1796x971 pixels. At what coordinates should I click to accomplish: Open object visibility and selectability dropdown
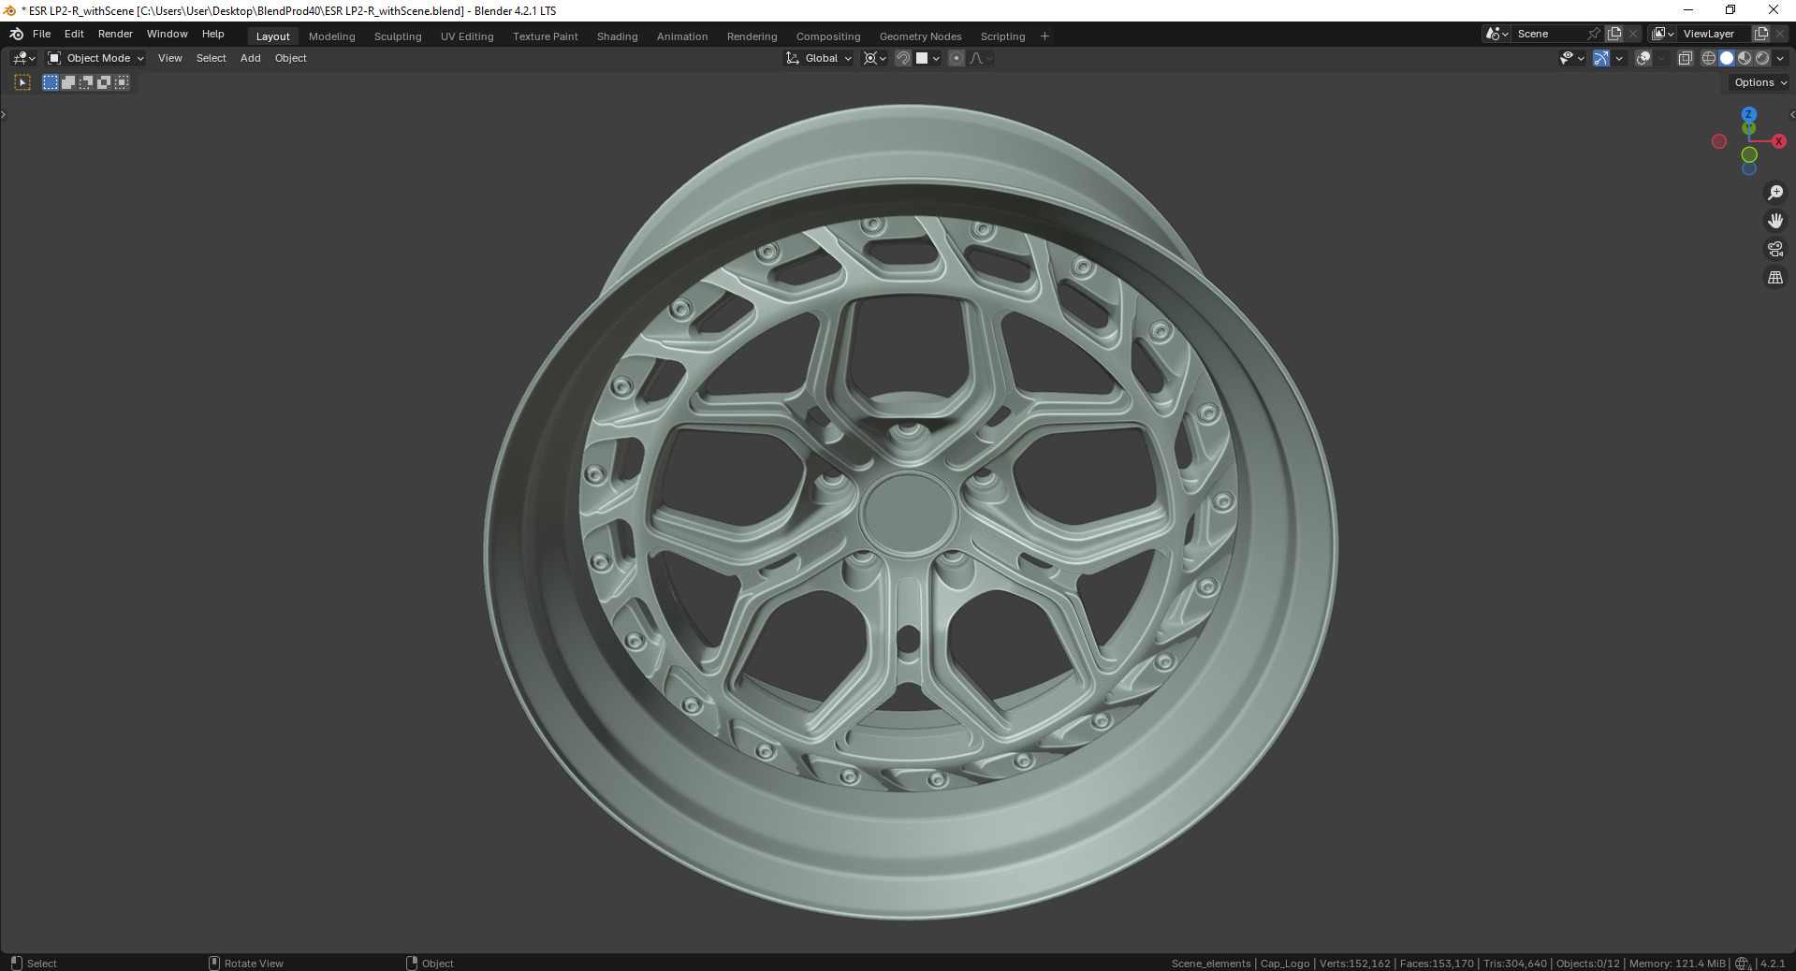point(1571,58)
